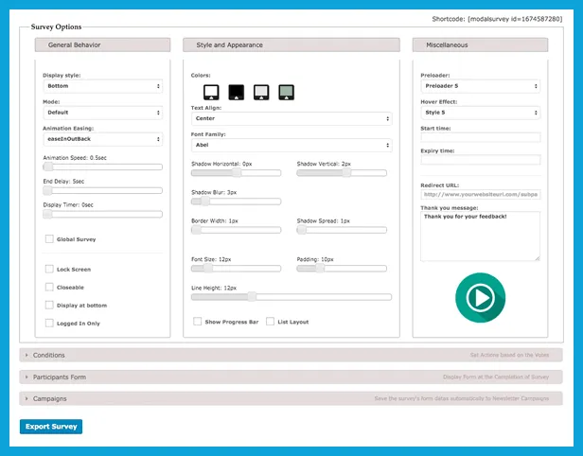This screenshot has width=583, height=456.
Task: Click the End Delay slider
Action: click(102, 190)
